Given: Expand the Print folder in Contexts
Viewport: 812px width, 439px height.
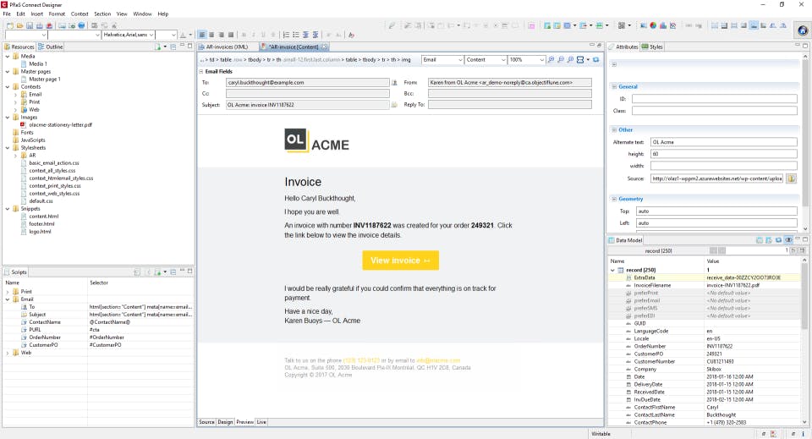Looking at the screenshot, I should (x=15, y=102).
